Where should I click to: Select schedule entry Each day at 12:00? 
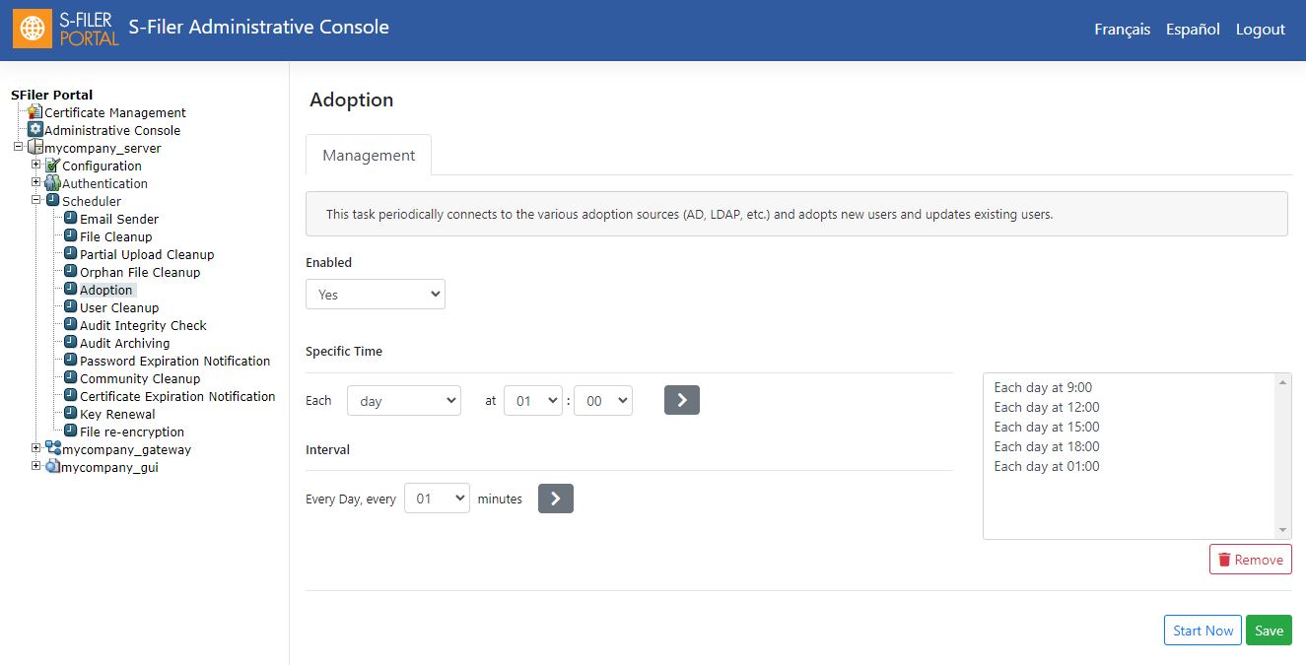tap(1047, 407)
